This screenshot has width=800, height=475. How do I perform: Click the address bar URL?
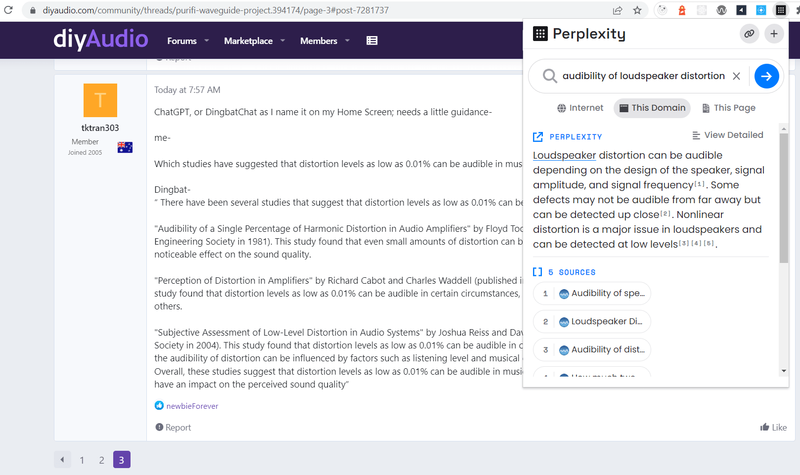click(x=216, y=10)
